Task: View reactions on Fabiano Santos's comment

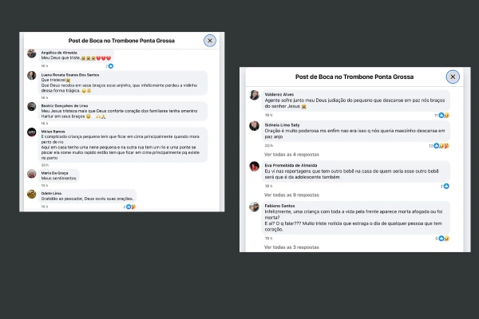Action: [x=442, y=238]
